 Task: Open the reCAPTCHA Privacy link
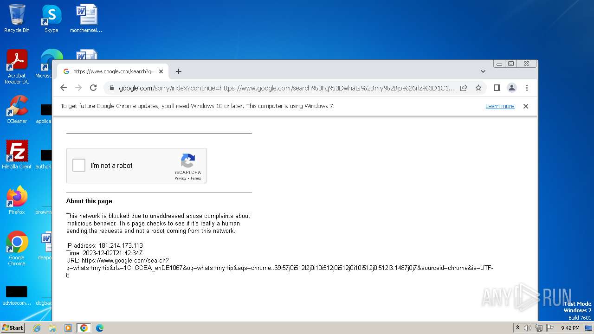[x=181, y=178]
